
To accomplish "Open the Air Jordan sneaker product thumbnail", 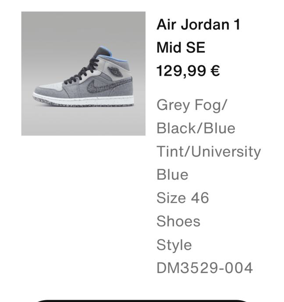I will pos(83,74).
